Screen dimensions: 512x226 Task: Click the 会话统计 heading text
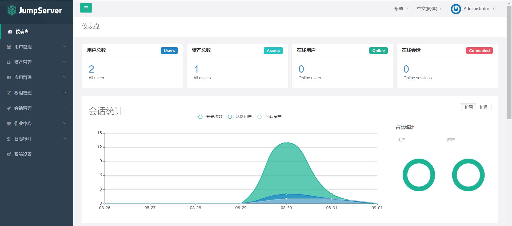coord(106,111)
